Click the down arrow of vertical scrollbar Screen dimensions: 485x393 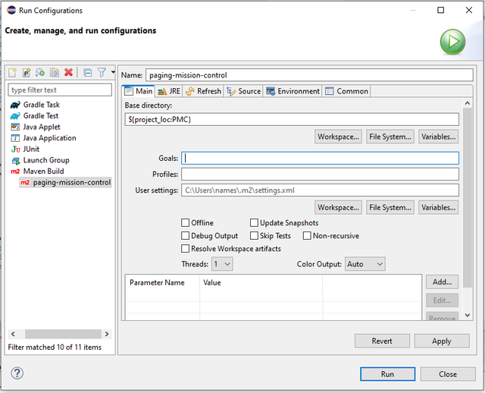[x=468, y=316]
